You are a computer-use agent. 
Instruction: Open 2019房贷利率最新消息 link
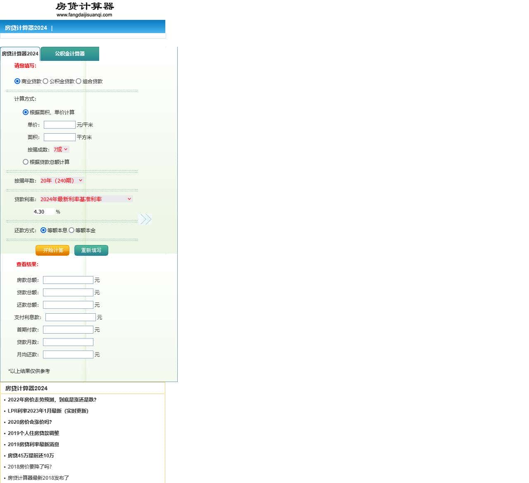33,445
